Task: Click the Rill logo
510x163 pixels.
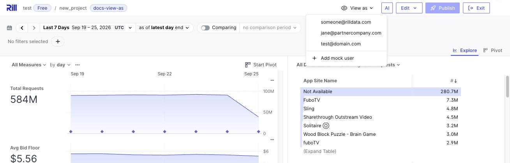Action: point(12,8)
